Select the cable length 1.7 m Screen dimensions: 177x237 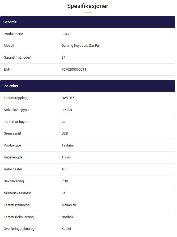(66, 157)
